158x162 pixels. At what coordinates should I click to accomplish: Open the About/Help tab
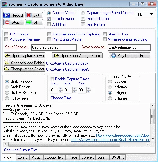point(55,157)
